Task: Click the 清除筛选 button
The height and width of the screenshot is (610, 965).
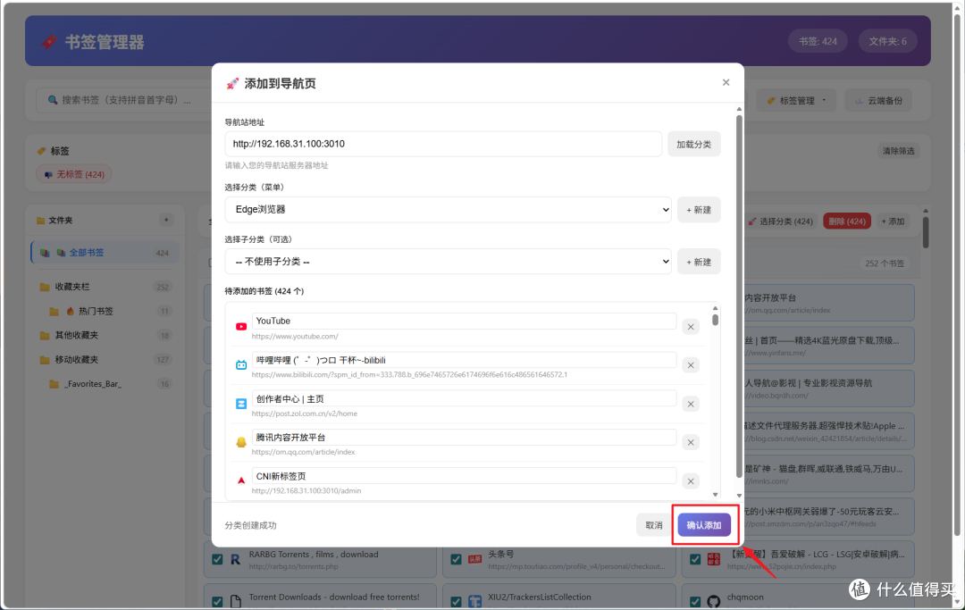Action: [898, 151]
